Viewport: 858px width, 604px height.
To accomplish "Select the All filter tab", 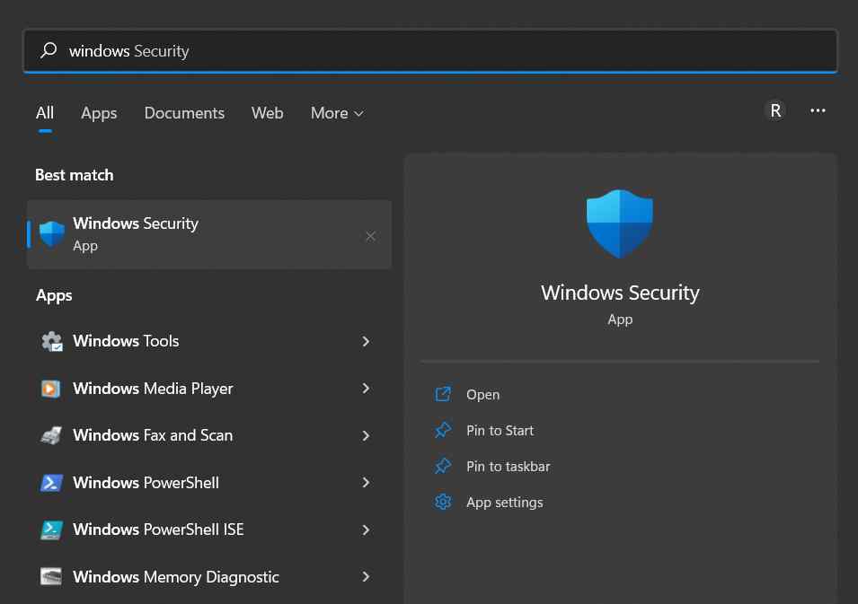I will tap(45, 113).
